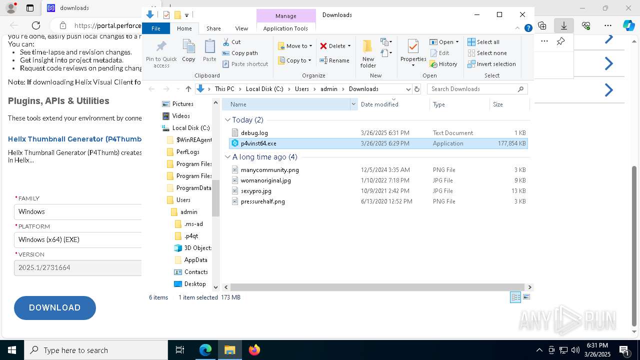Open Firefox from the taskbar

pos(254,350)
